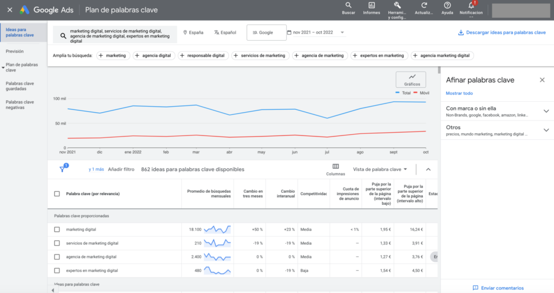Click the 'Mostrar todo' link
The image size is (554, 293).
click(x=459, y=93)
